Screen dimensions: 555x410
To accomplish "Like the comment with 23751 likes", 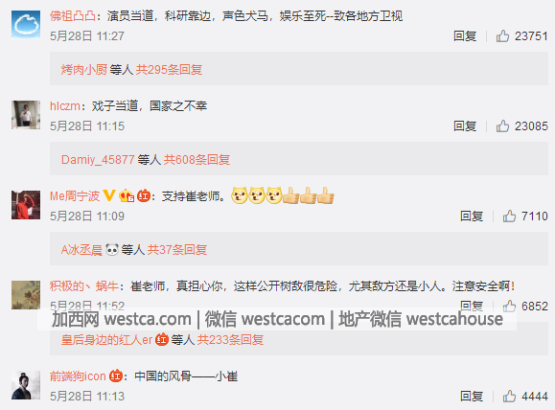I will click(x=502, y=35).
